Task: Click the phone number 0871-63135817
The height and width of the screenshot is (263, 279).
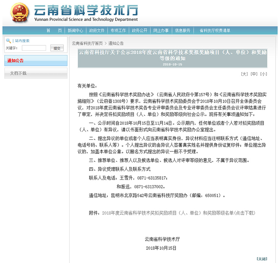Action: 152,178
